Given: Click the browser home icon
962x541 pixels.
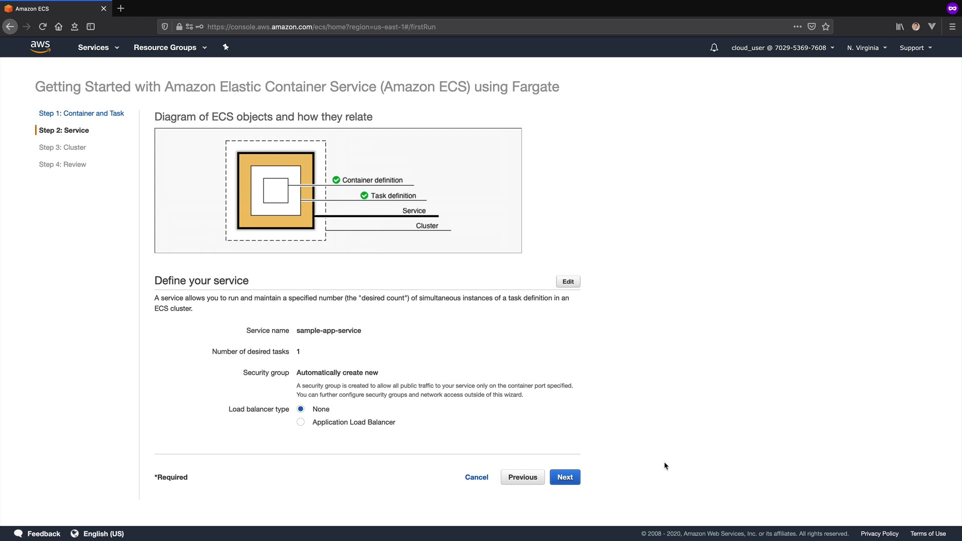Looking at the screenshot, I should point(59,27).
